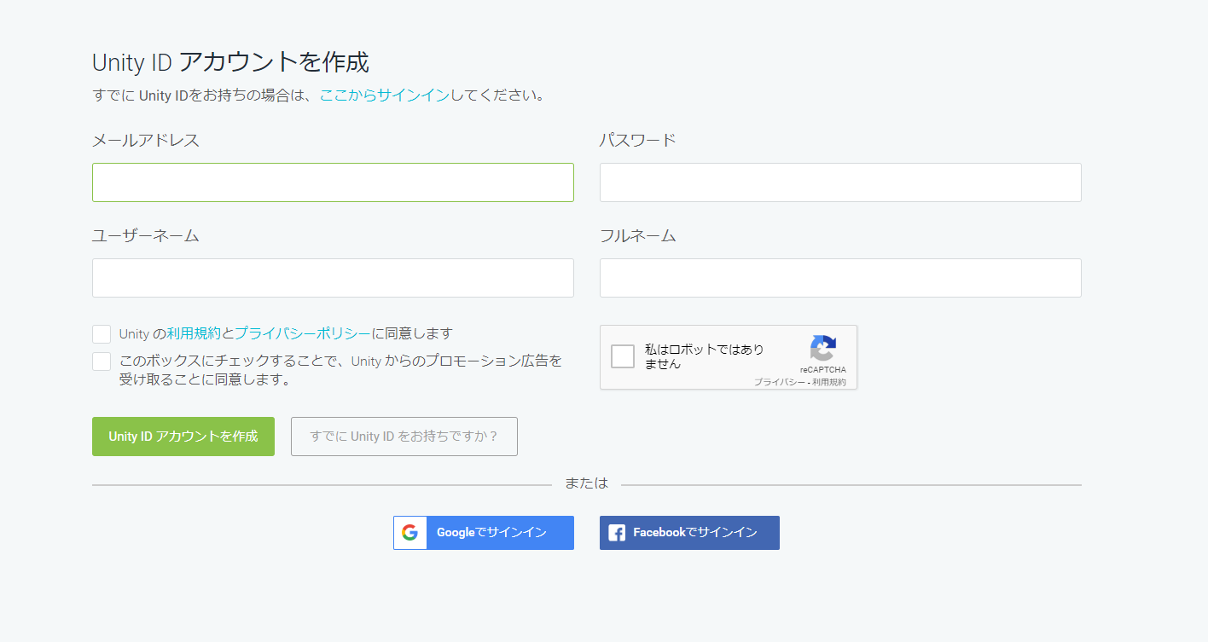The height and width of the screenshot is (642, 1208).
Task: Check the reCAPTCHA 私はロボットではありません box
Action: (623, 356)
